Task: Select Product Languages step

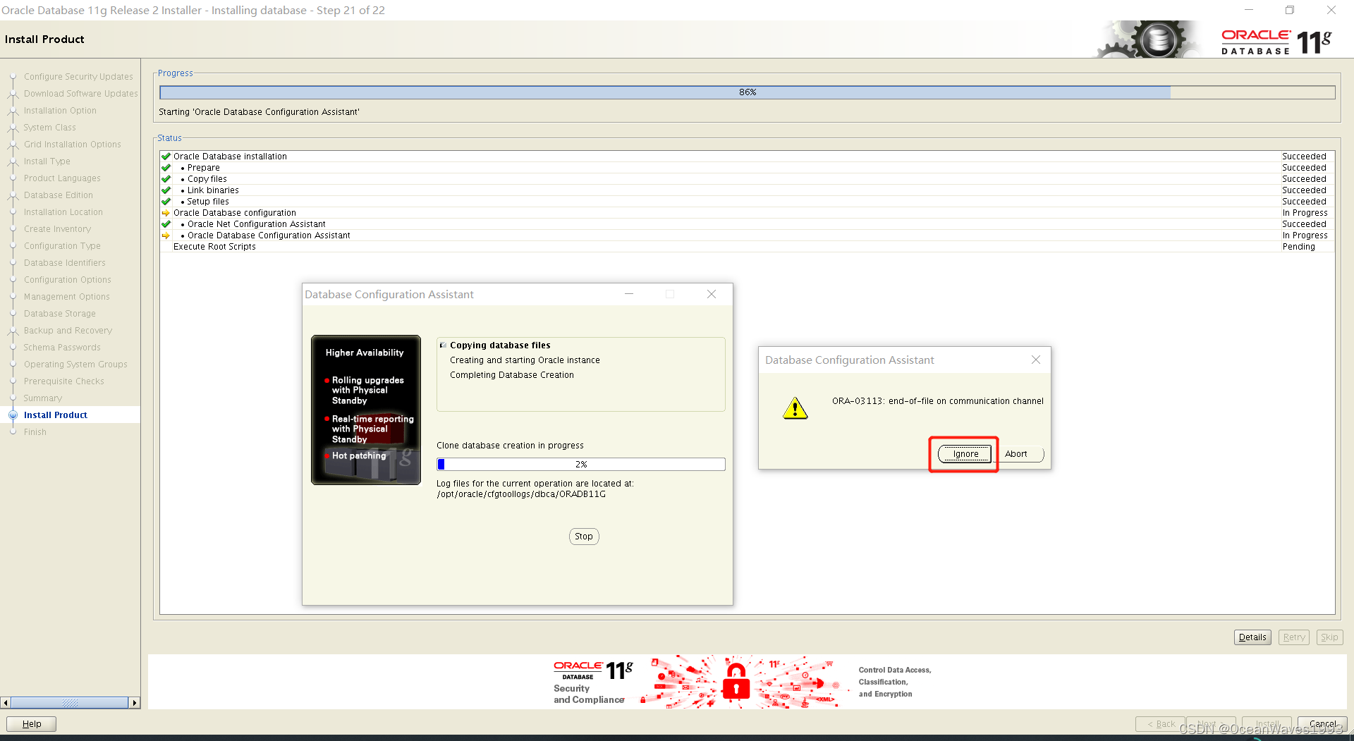Action: (x=62, y=178)
